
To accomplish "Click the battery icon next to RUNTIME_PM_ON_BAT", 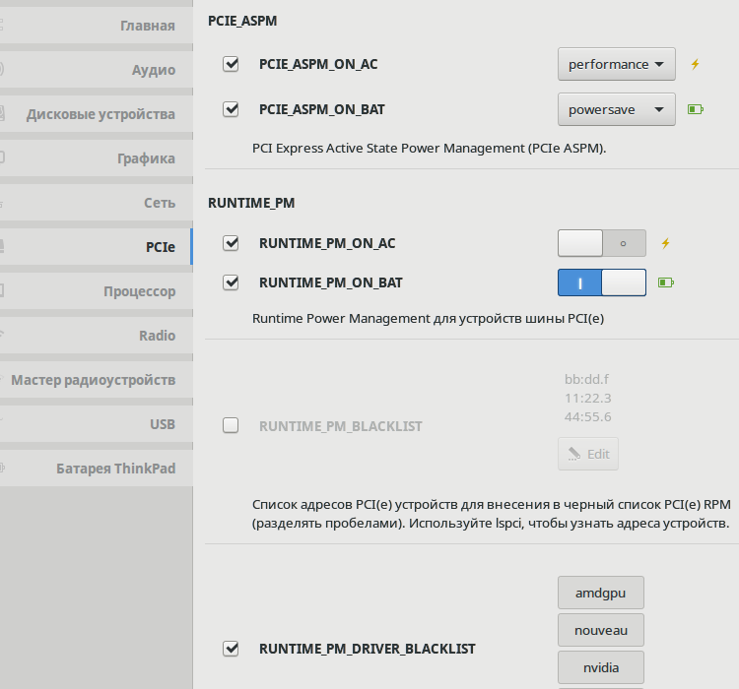I will (x=666, y=282).
